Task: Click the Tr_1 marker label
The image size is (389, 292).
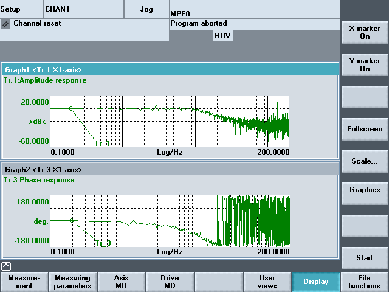Action: [x=102, y=144]
